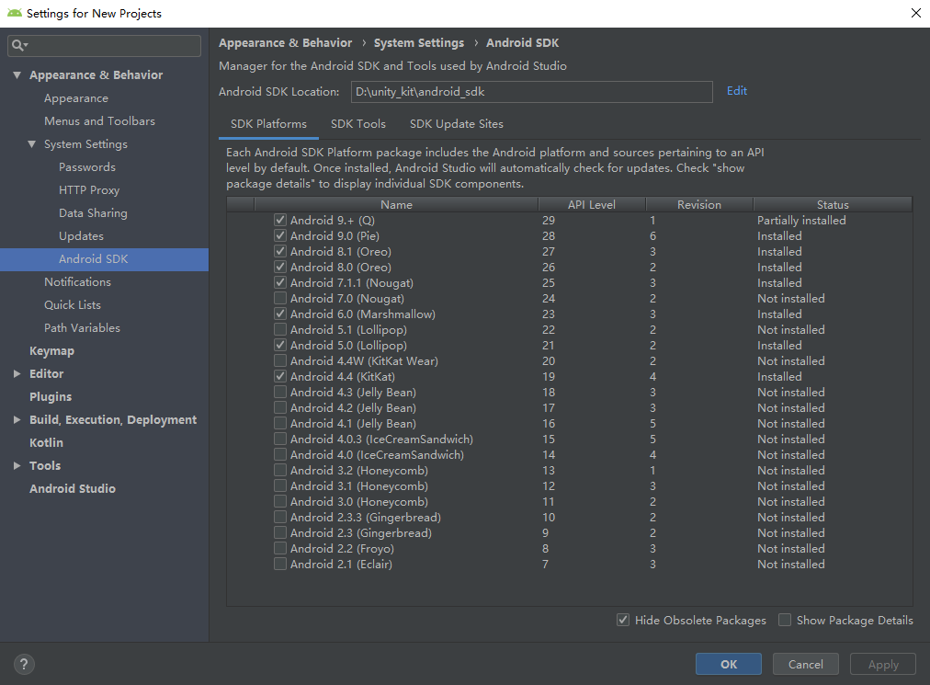The height and width of the screenshot is (685, 930).
Task: Close the Settings for New Projects dialog
Action: click(916, 13)
